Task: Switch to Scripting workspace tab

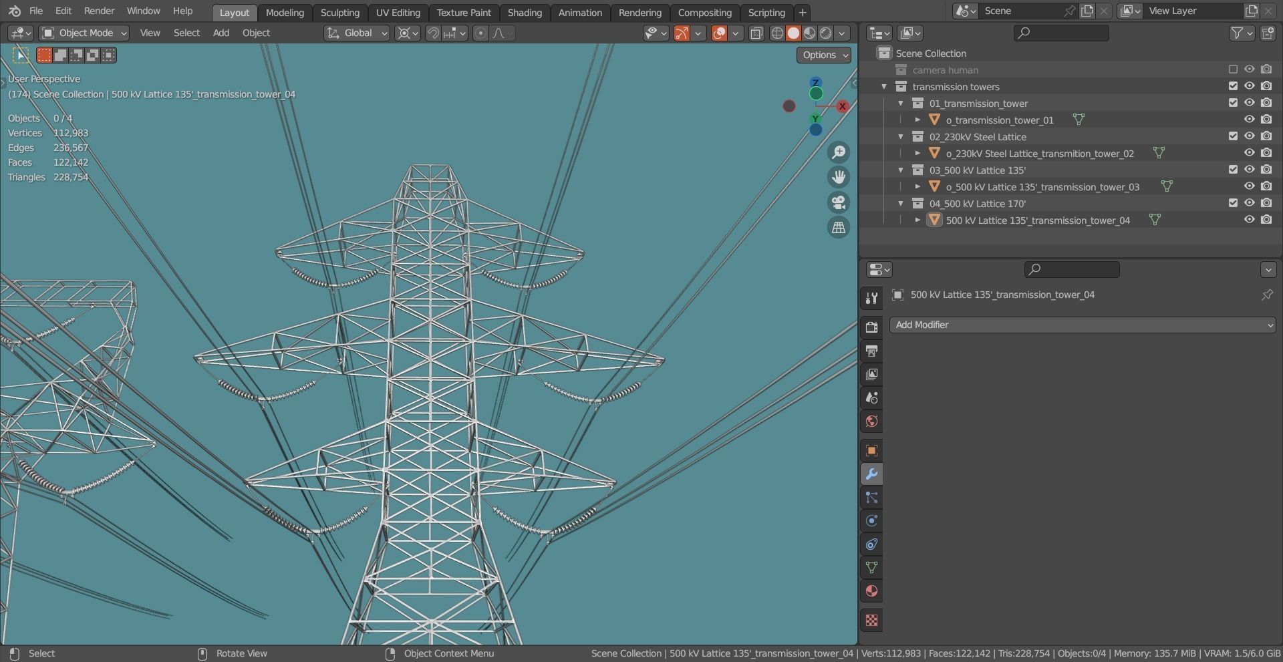Action: (x=766, y=13)
